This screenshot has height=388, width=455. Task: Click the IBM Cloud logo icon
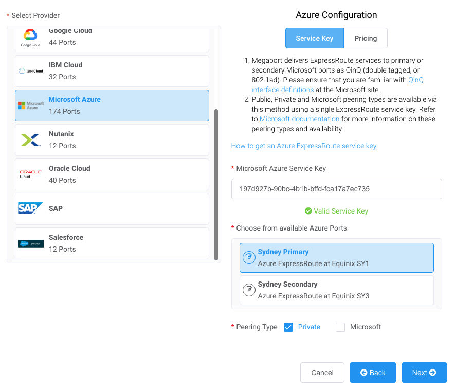pos(31,71)
